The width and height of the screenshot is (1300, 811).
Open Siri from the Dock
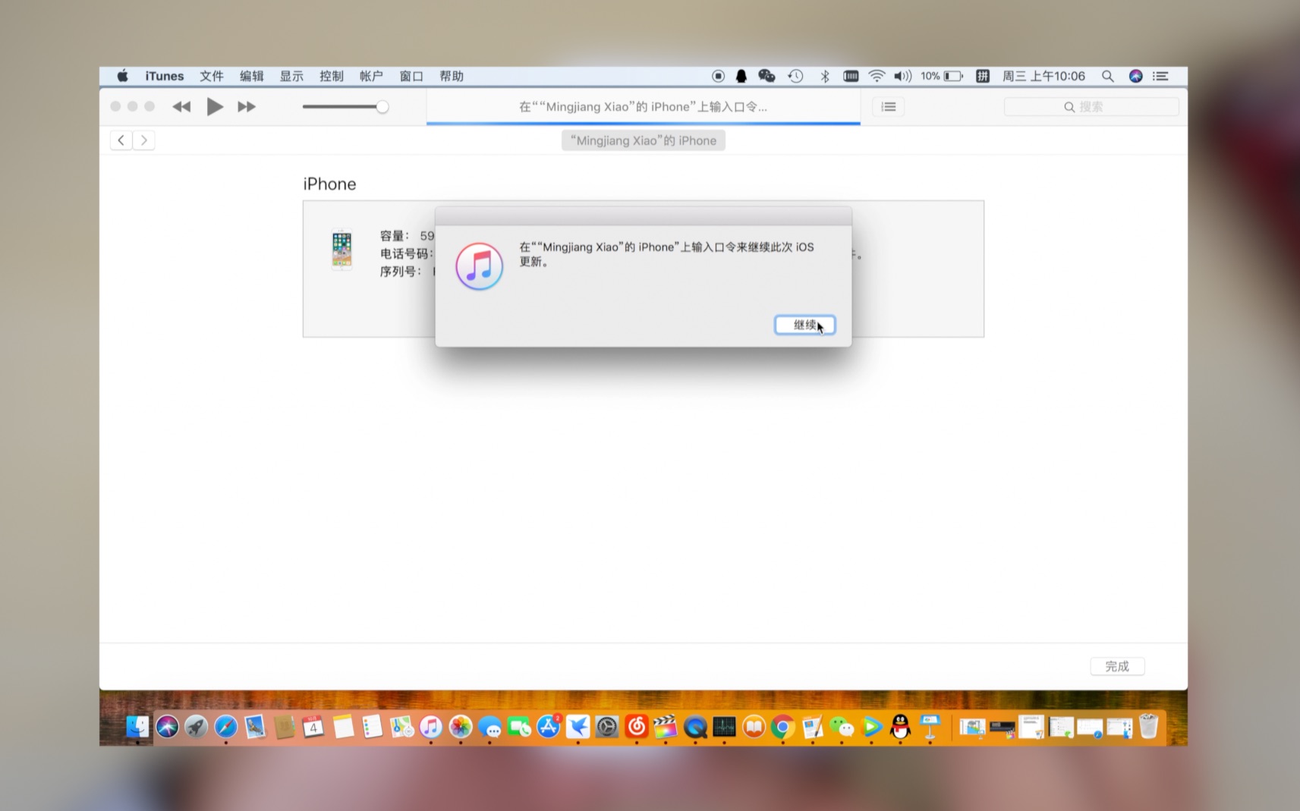coord(167,727)
